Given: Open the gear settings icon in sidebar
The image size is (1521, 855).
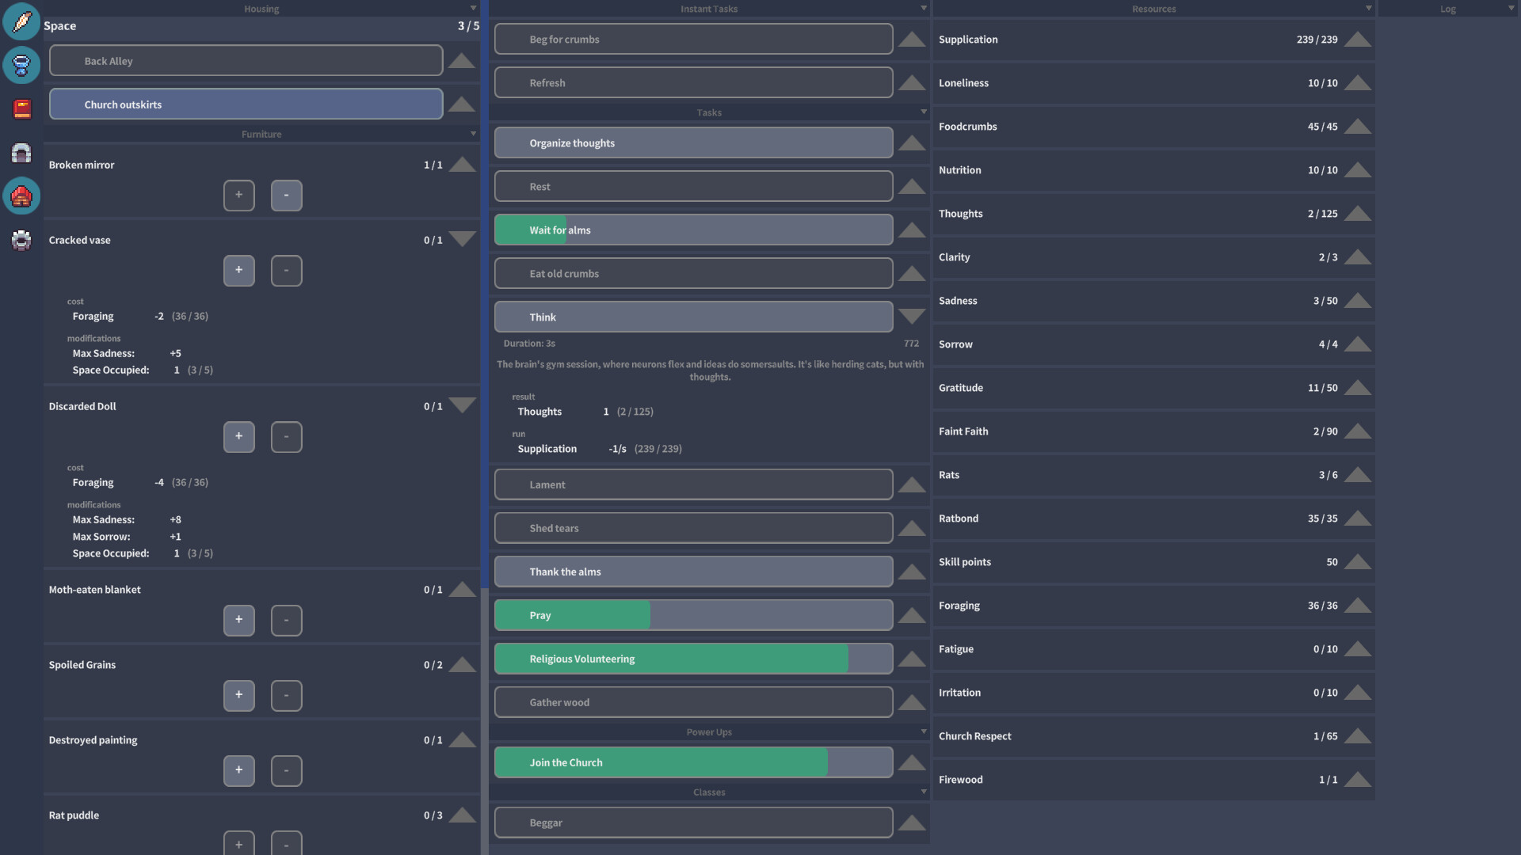Looking at the screenshot, I should (21, 240).
